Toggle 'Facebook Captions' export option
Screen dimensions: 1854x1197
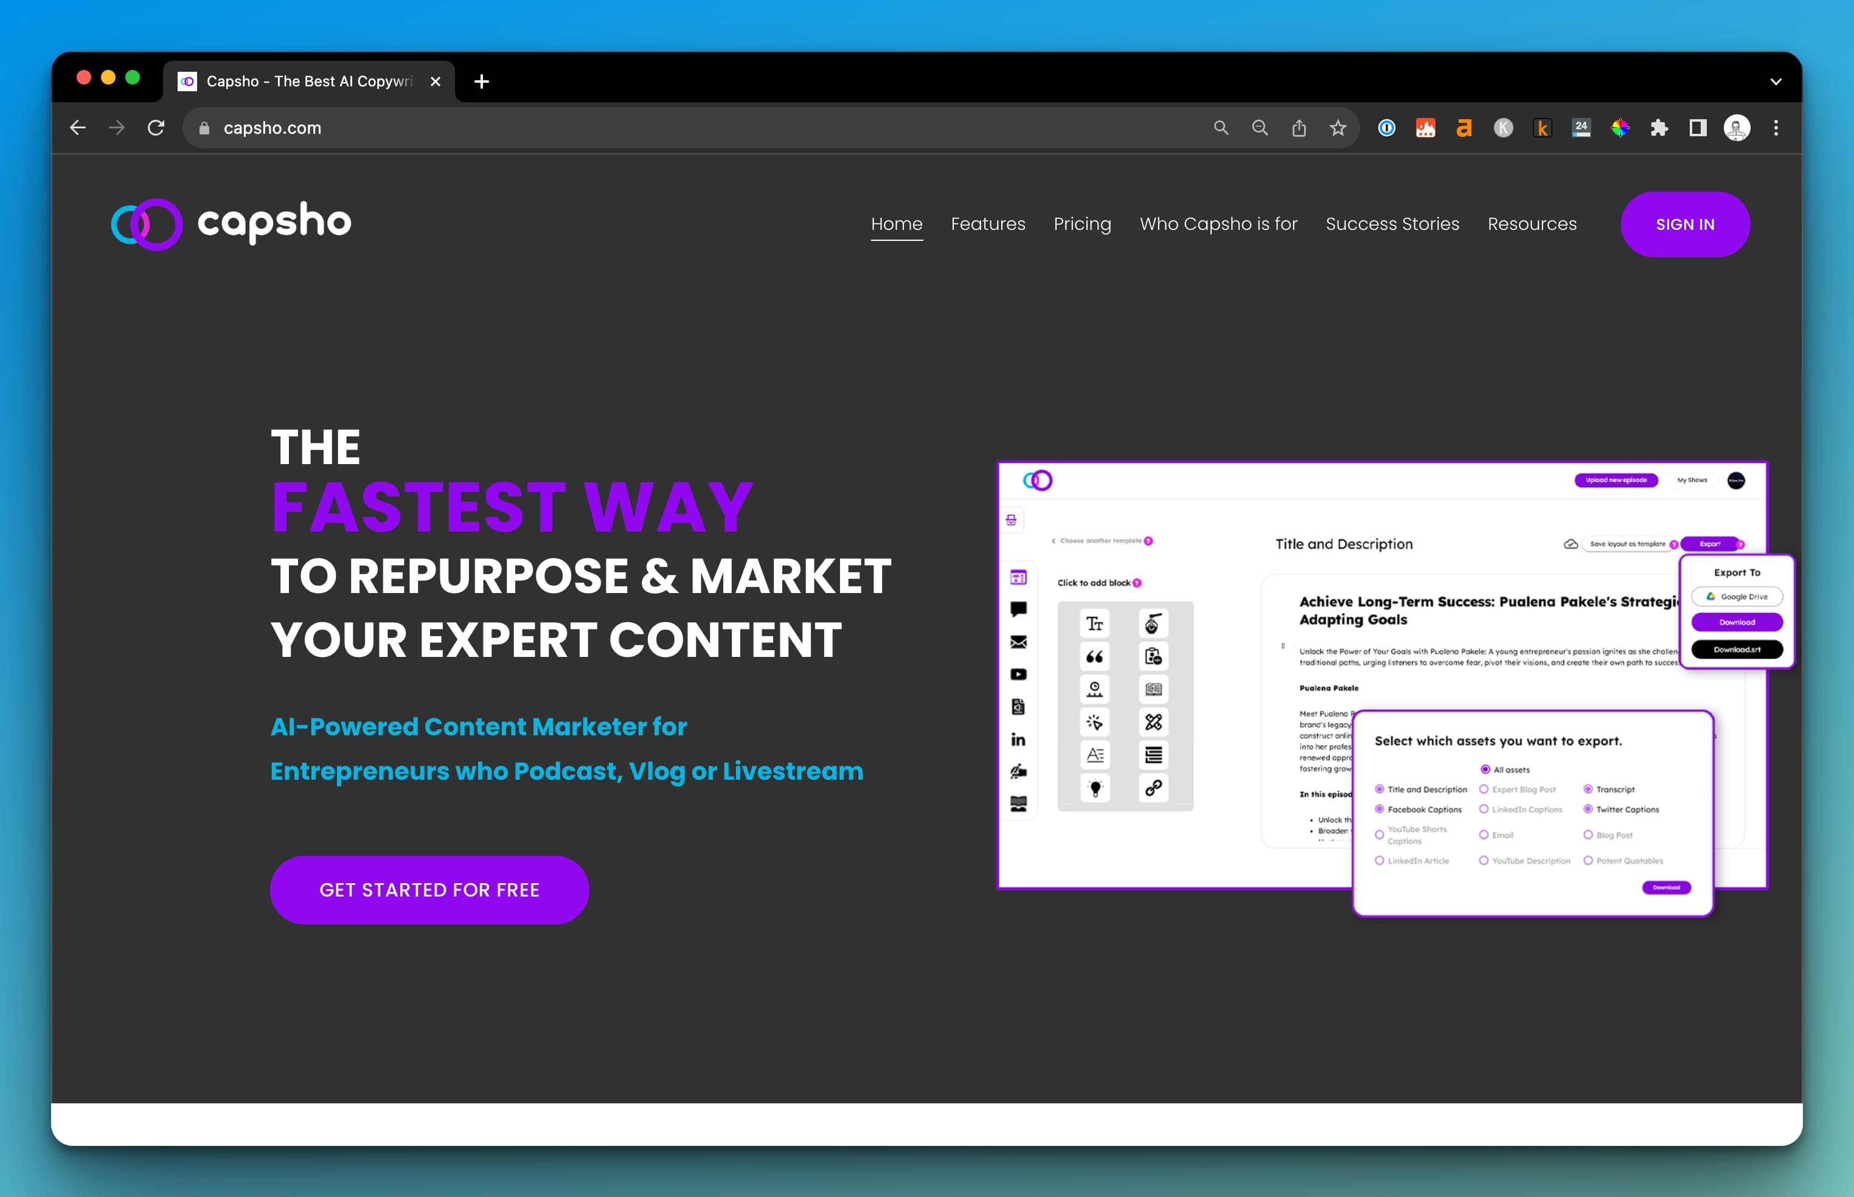click(x=1418, y=810)
